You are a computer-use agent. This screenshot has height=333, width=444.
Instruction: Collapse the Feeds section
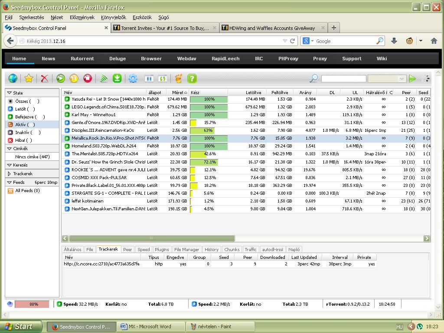(10, 183)
